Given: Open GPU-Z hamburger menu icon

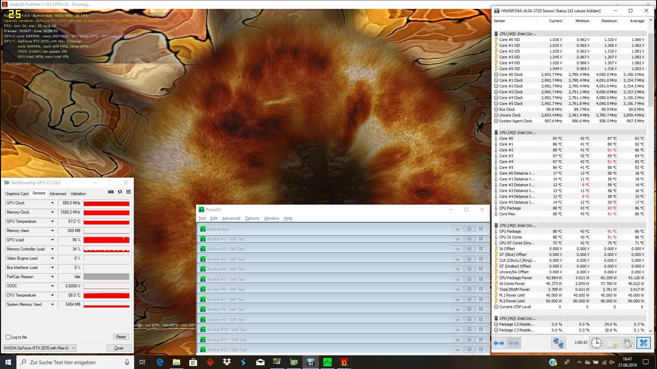Looking at the screenshot, I should click(x=128, y=192).
